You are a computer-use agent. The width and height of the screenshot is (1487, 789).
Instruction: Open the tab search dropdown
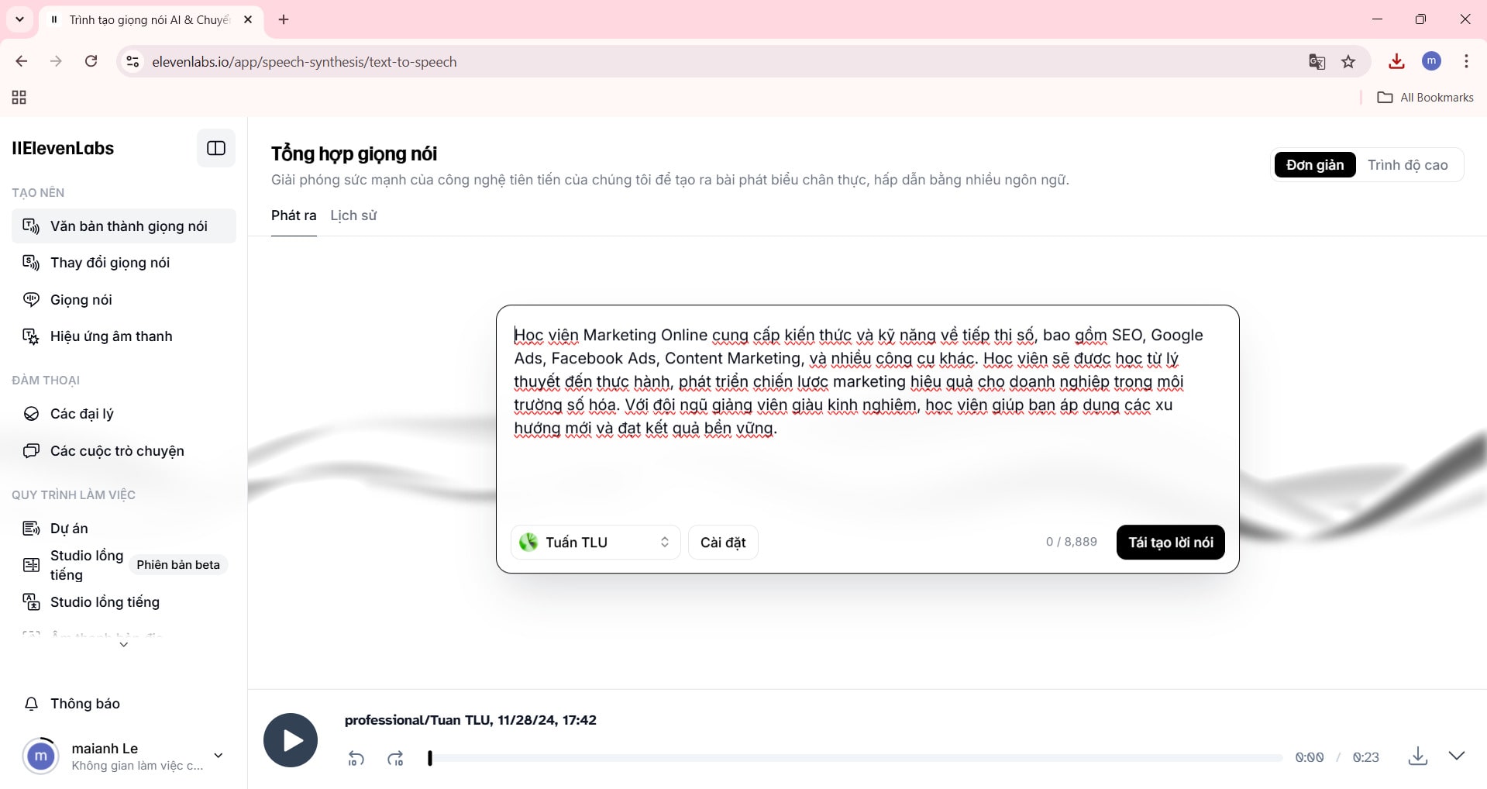19,19
